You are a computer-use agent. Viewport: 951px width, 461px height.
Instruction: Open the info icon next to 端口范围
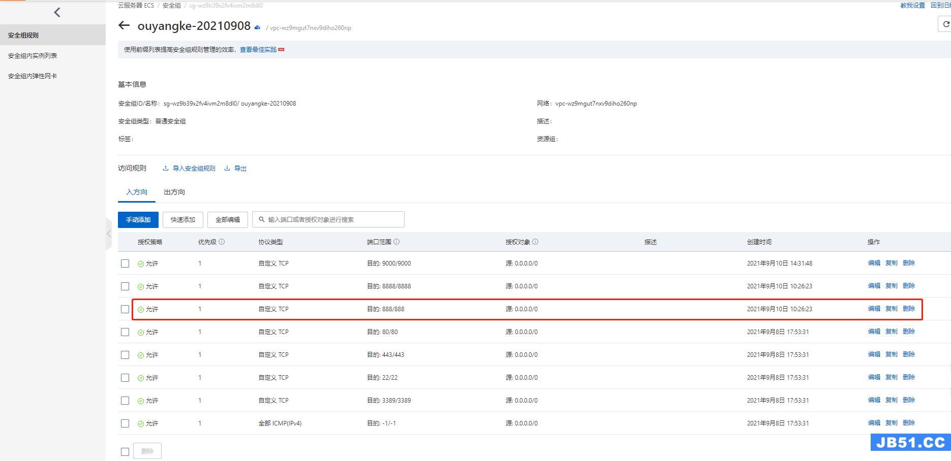coord(396,242)
